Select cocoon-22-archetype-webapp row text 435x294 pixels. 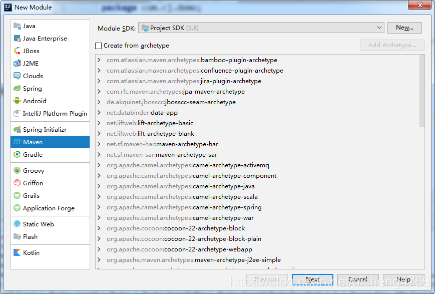[179, 249]
